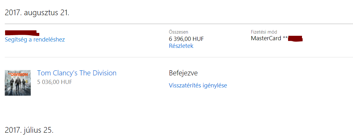This screenshot has width=353, height=140.
Task: Click the divider line above the game item
Action: point(179,57)
